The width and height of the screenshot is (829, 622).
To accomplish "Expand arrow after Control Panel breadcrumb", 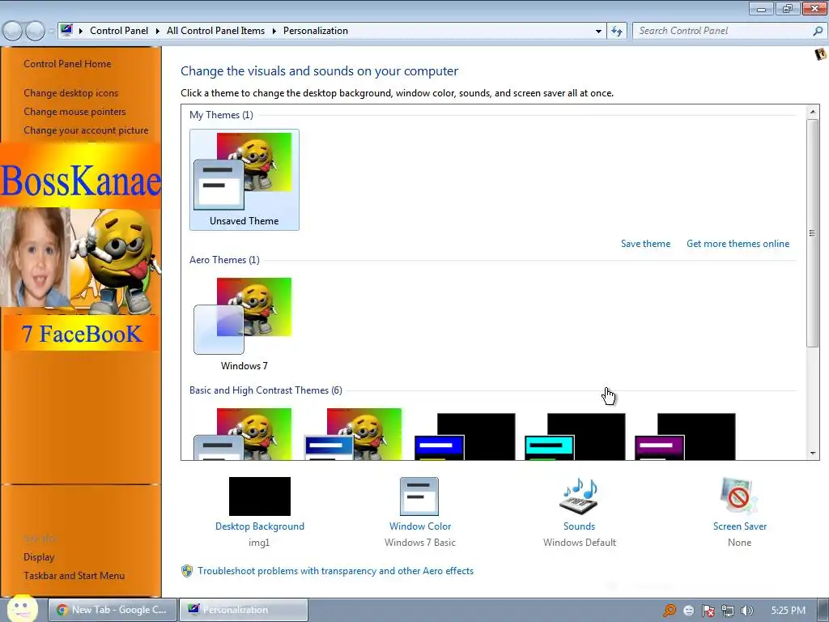I will pos(158,31).
